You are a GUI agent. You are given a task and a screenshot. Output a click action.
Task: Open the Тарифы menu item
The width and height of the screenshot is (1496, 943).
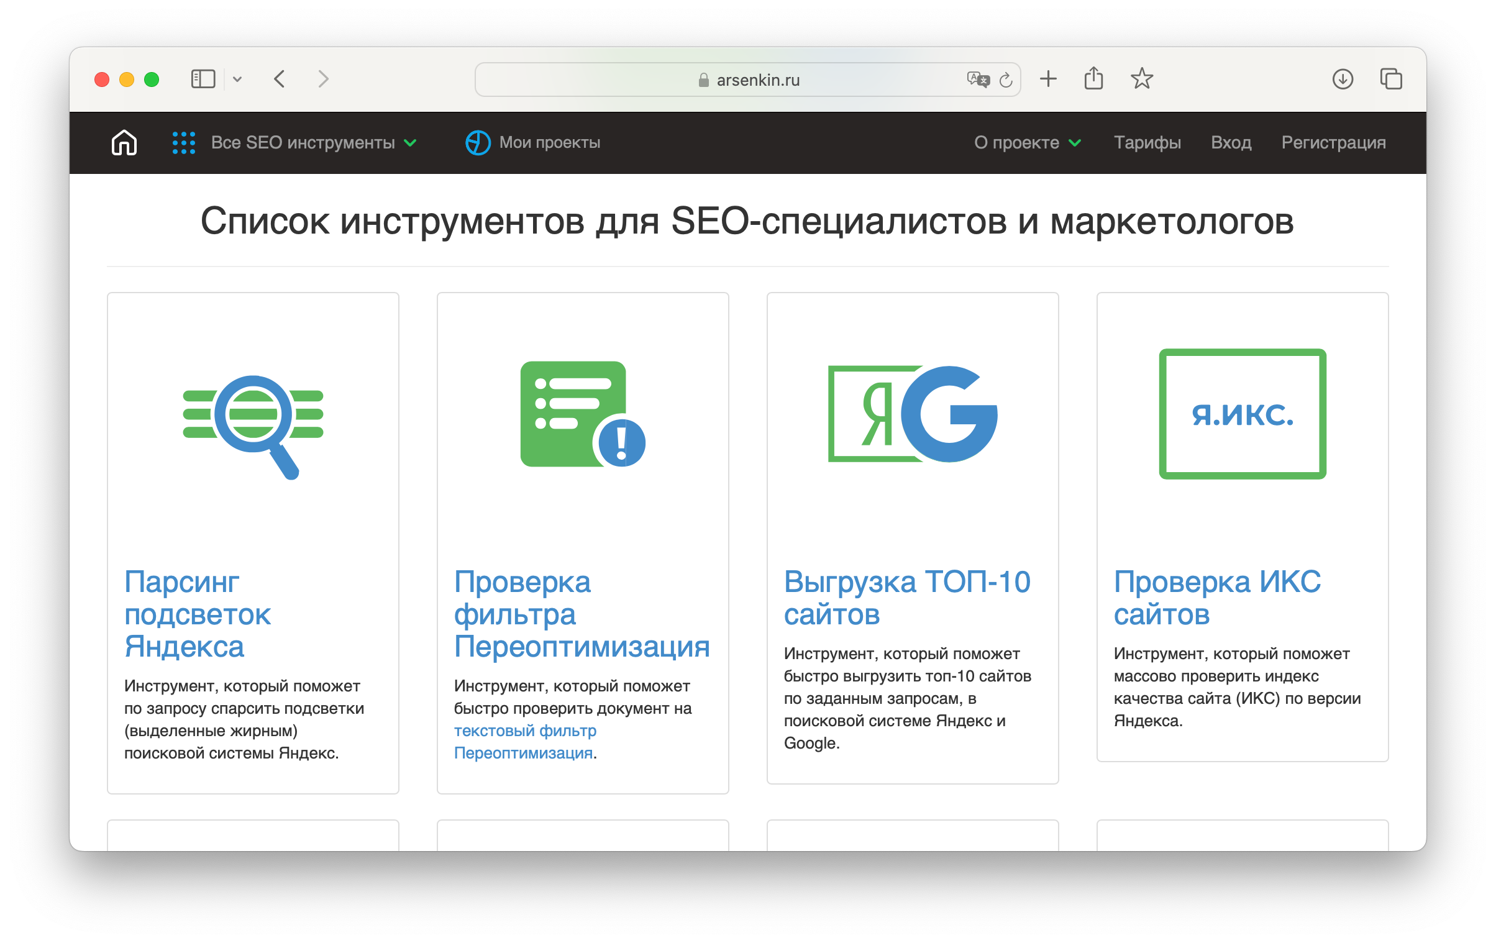point(1147,142)
